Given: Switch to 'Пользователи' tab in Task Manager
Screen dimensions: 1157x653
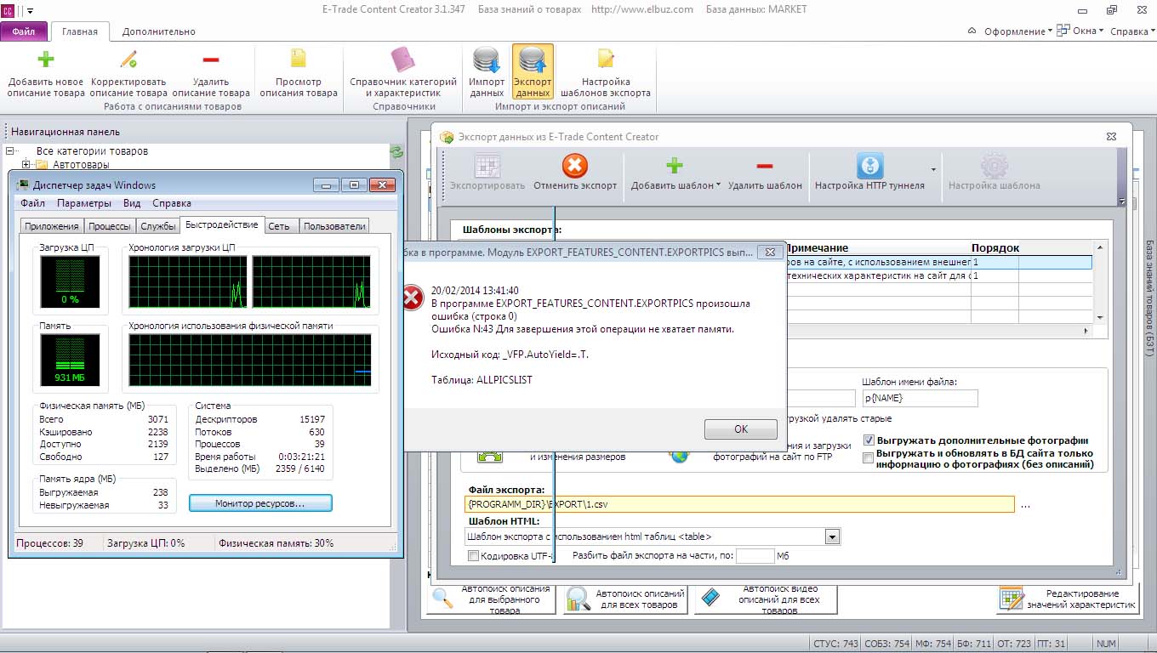Looking at the screenshot, I should (x=334, y=226).
